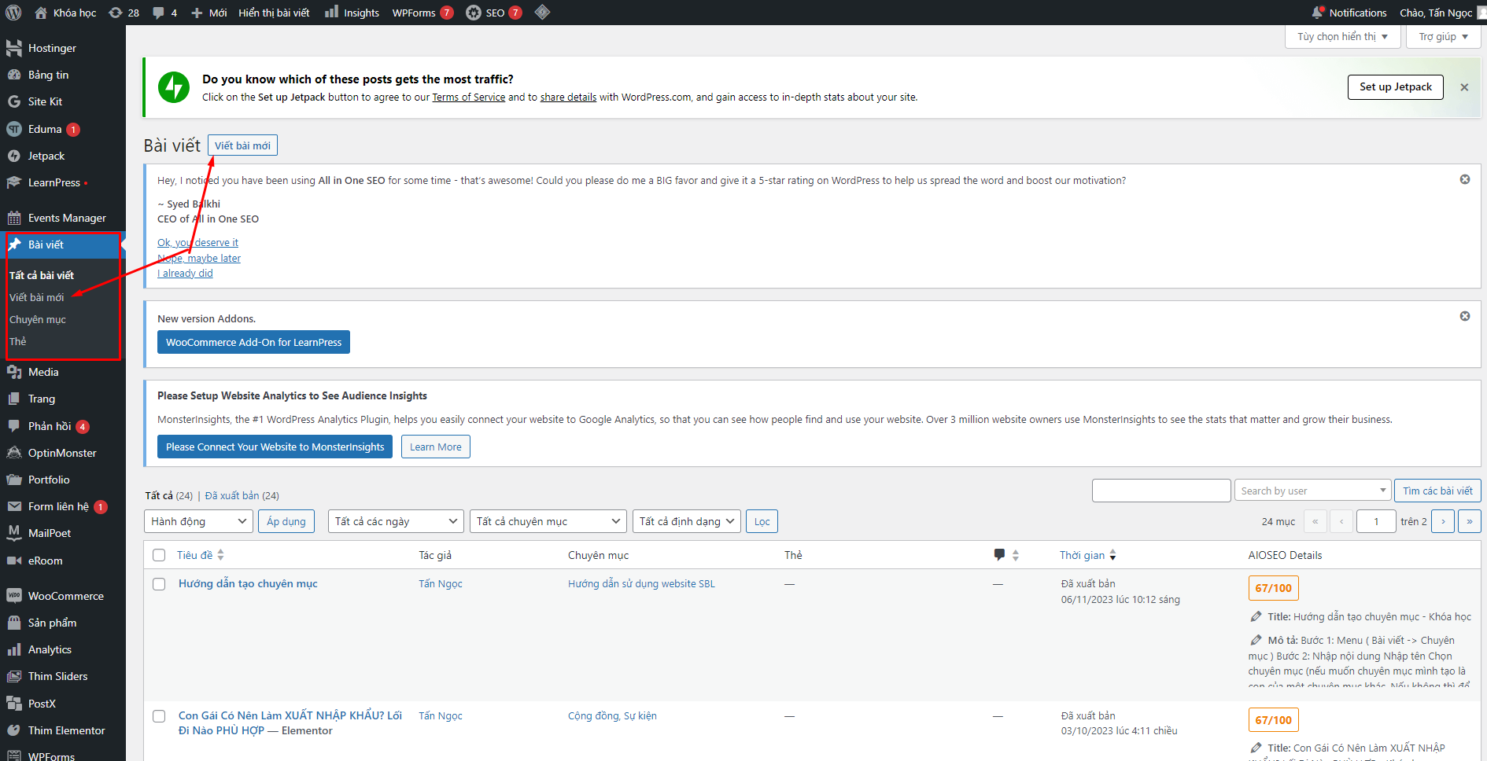Open the Hành động bulk actions dropdown
Viewport: 1487px width, 761px height.
pos(198,521)
